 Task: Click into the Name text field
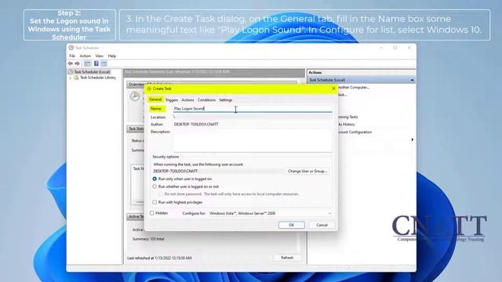tap(253, 109)
